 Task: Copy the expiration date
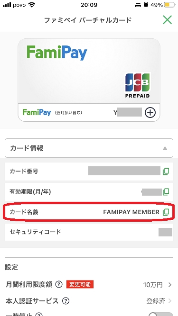point(166,192)
